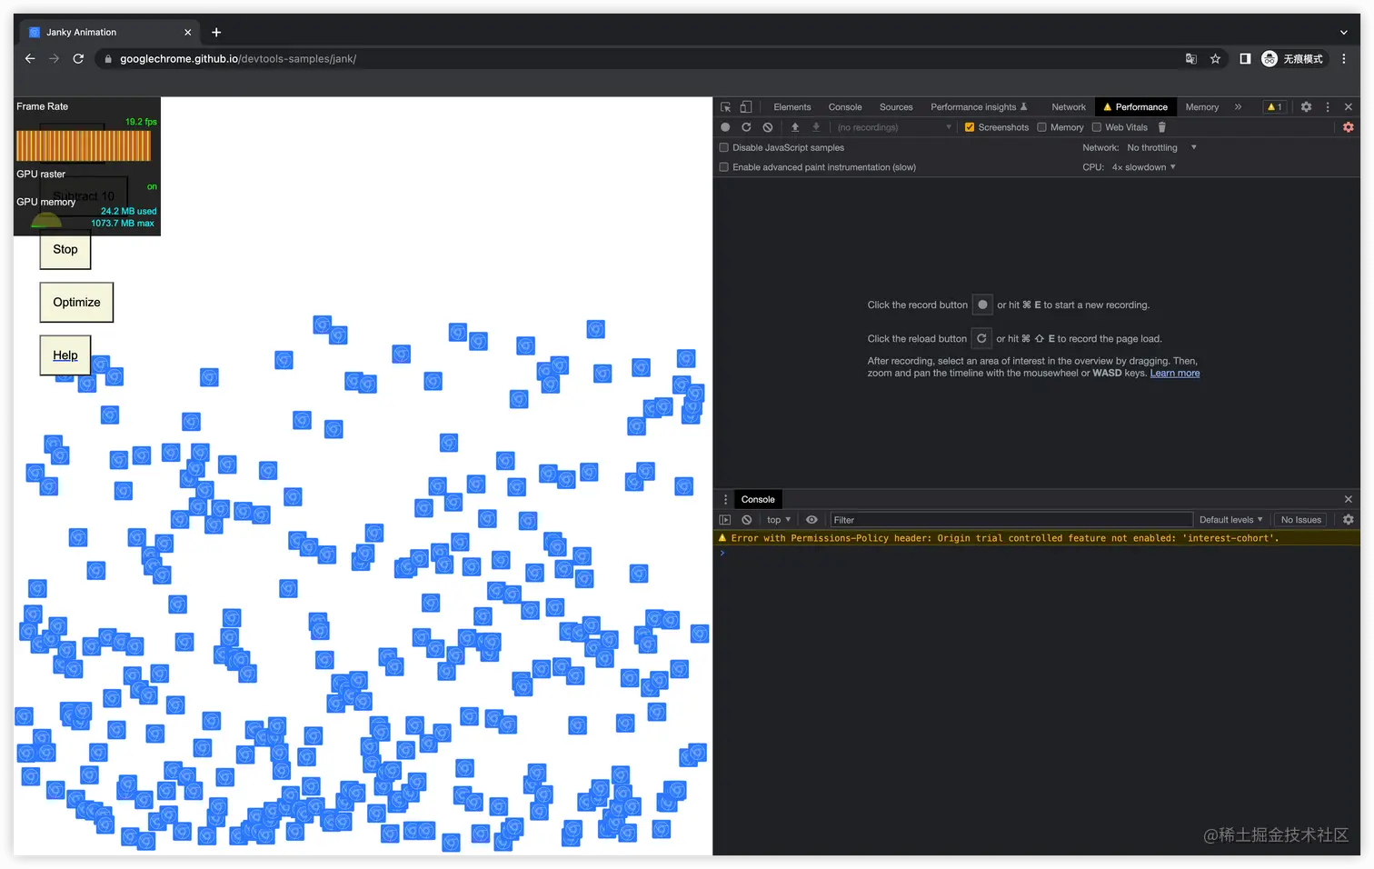Image resolution: width=1374 pixels, height=869 pixels.
Task: Clear the console with the clear icon
Action: point(747,520)
